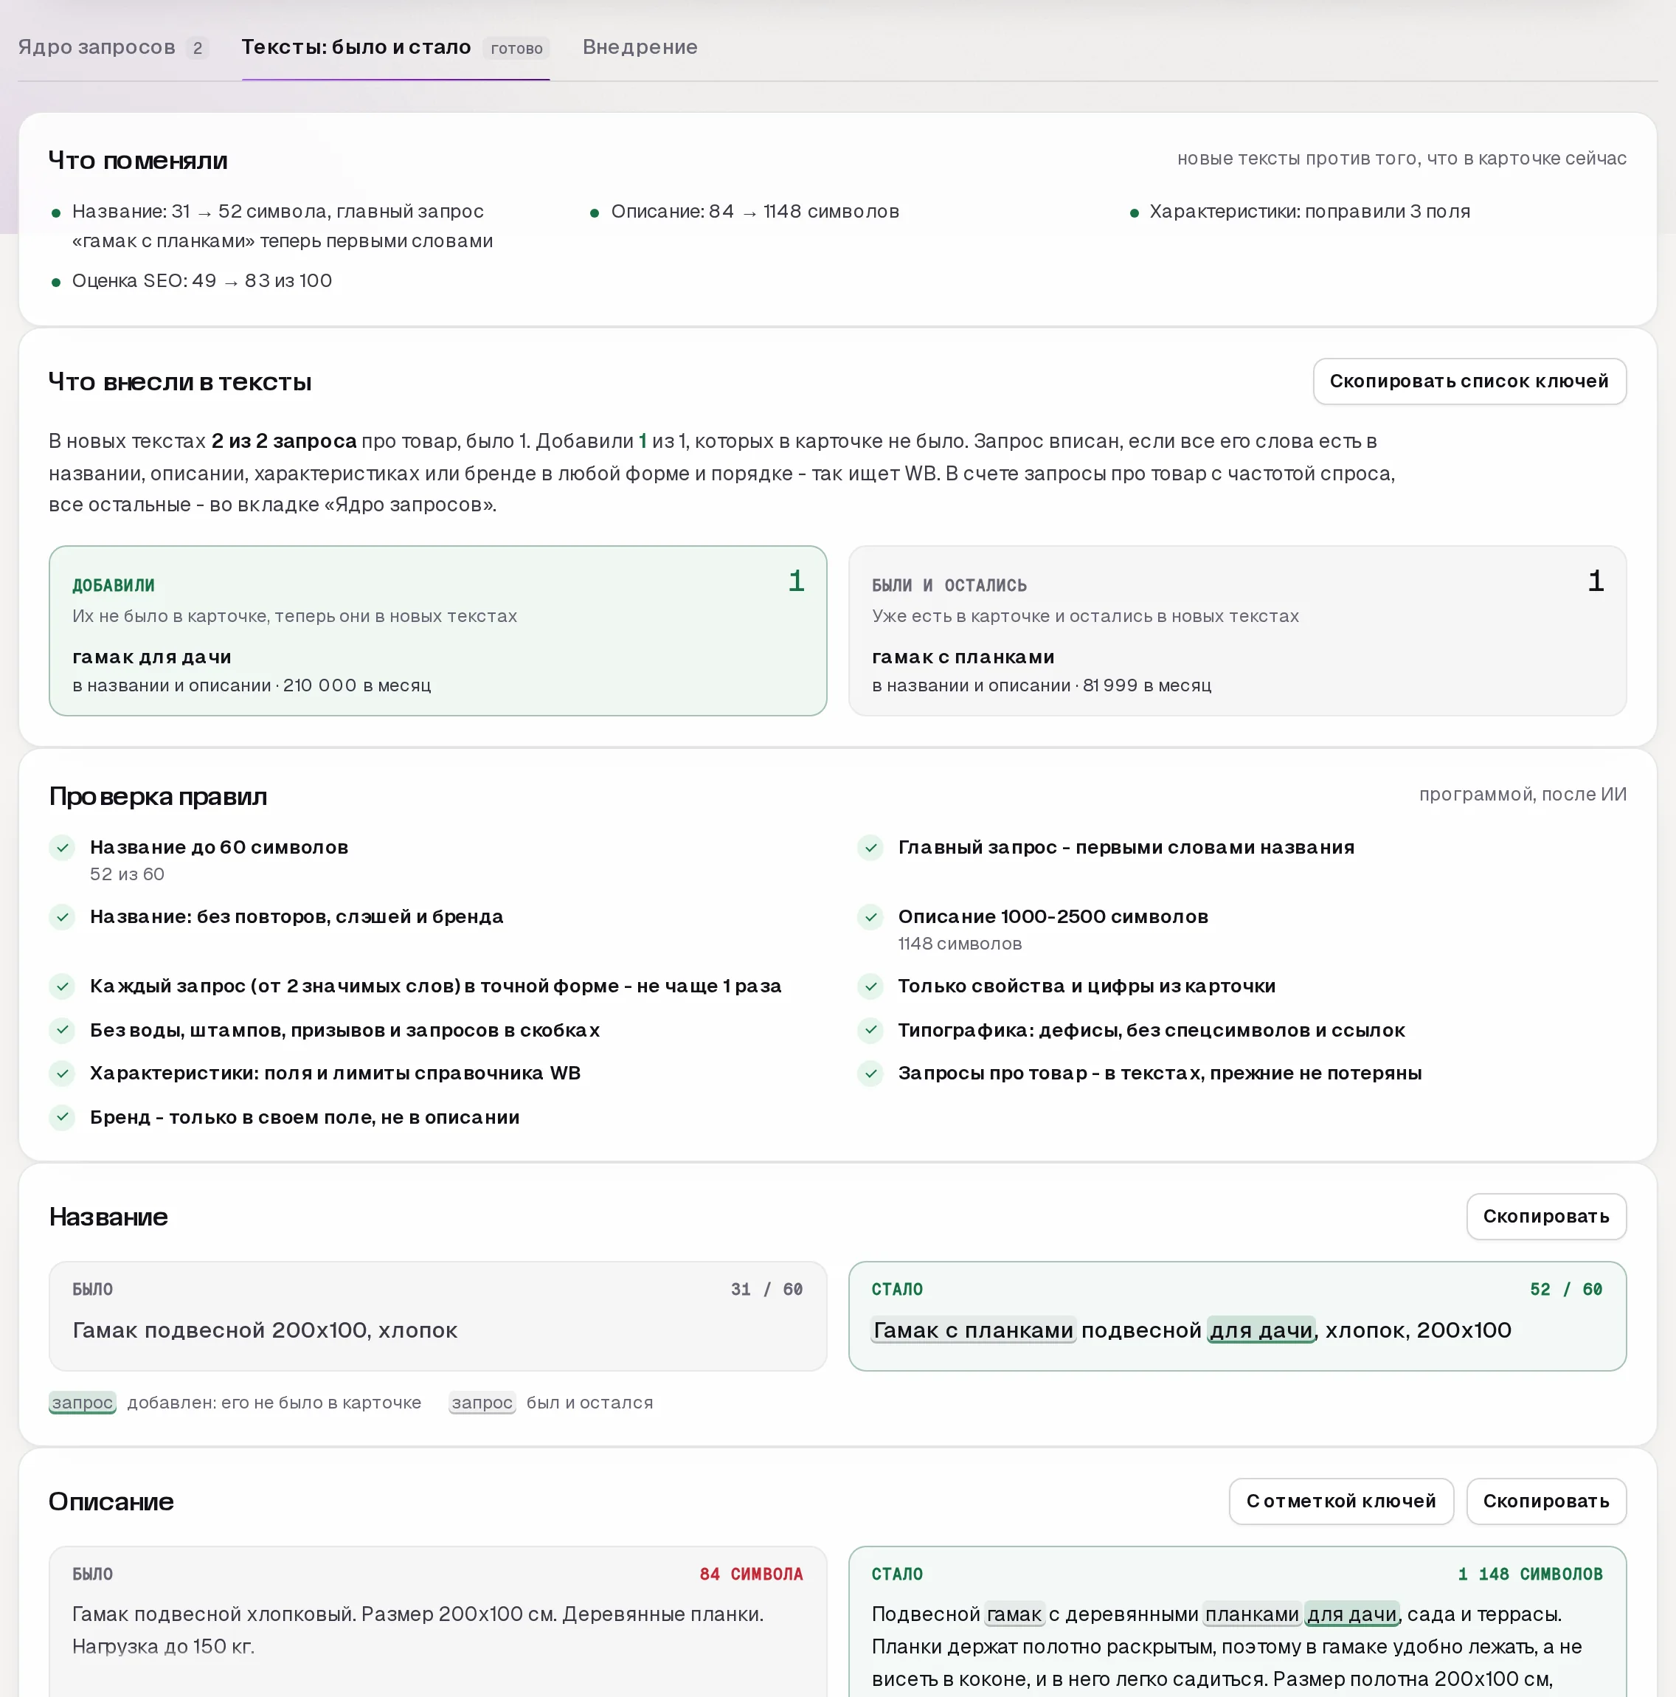Click checkmark beside «Бренд - только в своем поле»
Viewport: 1676px width, 1697px height.
coord(63,1117)
